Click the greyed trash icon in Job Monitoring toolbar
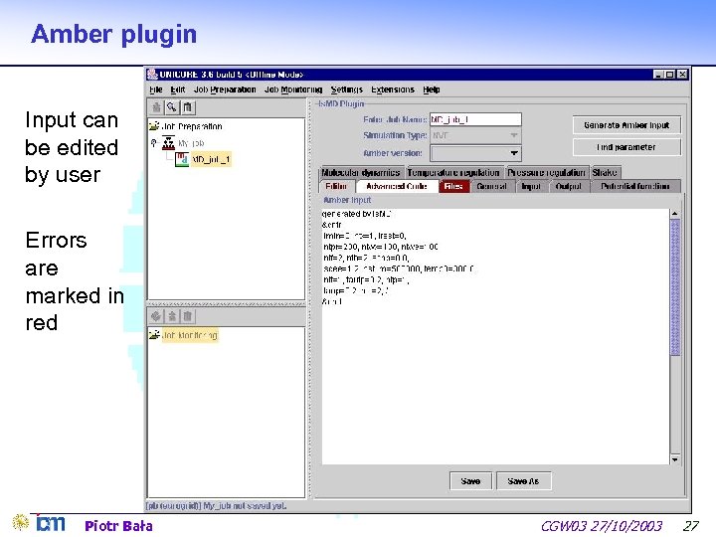The width and height of the screenshot is (716, 537). coord(188,316)
